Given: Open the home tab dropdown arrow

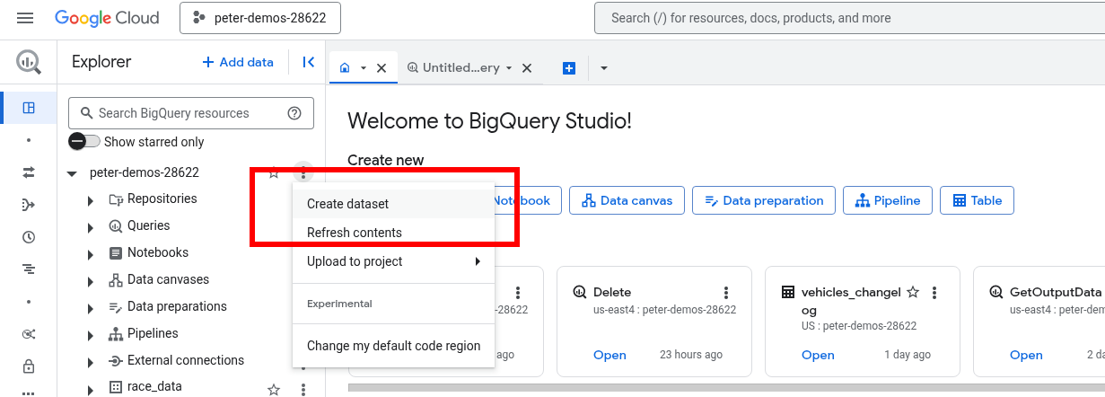Looking at the screenshot, I should [364, 68].
